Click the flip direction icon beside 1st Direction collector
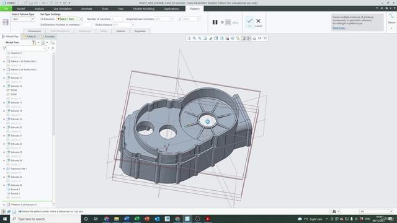397x223 pixels. point(81,19)
